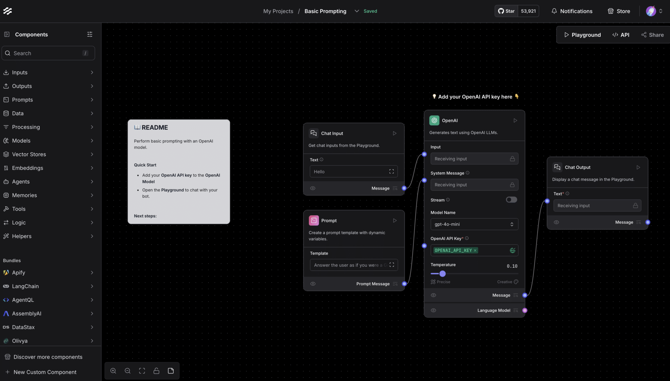Open the Playground tab

pos(582,35)
